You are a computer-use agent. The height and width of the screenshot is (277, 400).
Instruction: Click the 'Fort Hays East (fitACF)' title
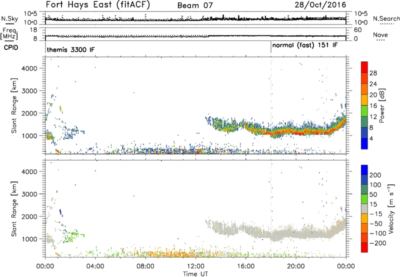(98, 5)
